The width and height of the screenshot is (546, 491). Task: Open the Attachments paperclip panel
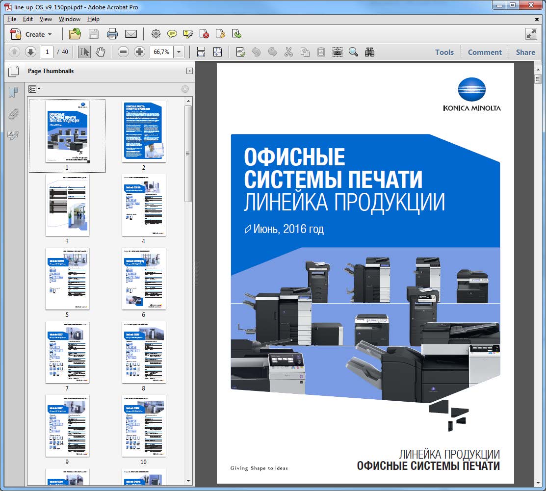pyautogui.click(x=13, y=114)
